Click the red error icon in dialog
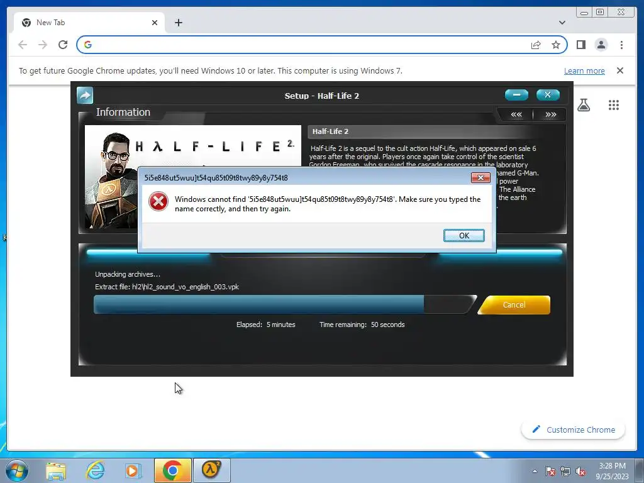Image resolution: width=644 pixels, height=483 pixels. pos(158,202)
